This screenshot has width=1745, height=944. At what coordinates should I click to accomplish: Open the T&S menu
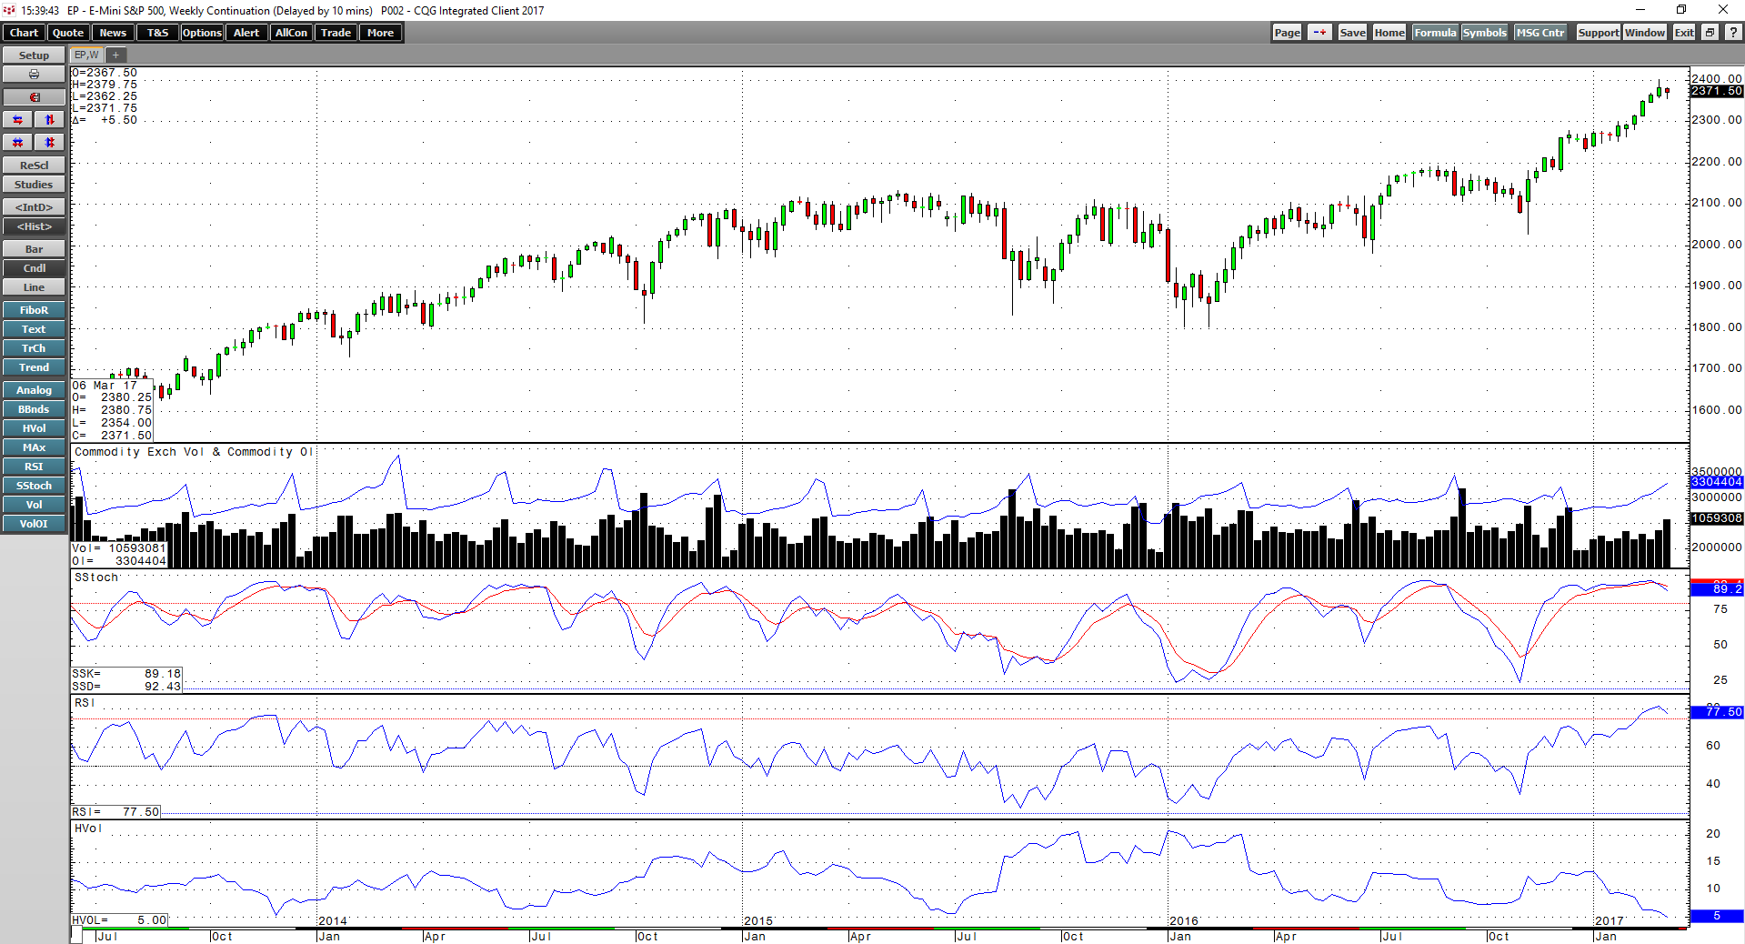157,33
